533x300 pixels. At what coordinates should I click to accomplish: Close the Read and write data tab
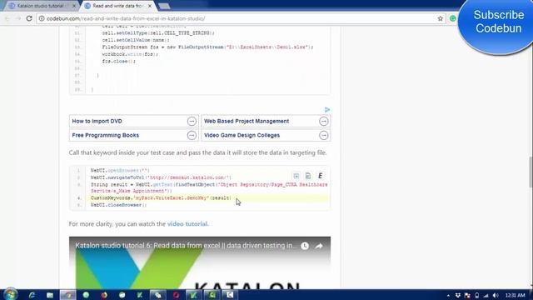(x=150, y=6)
